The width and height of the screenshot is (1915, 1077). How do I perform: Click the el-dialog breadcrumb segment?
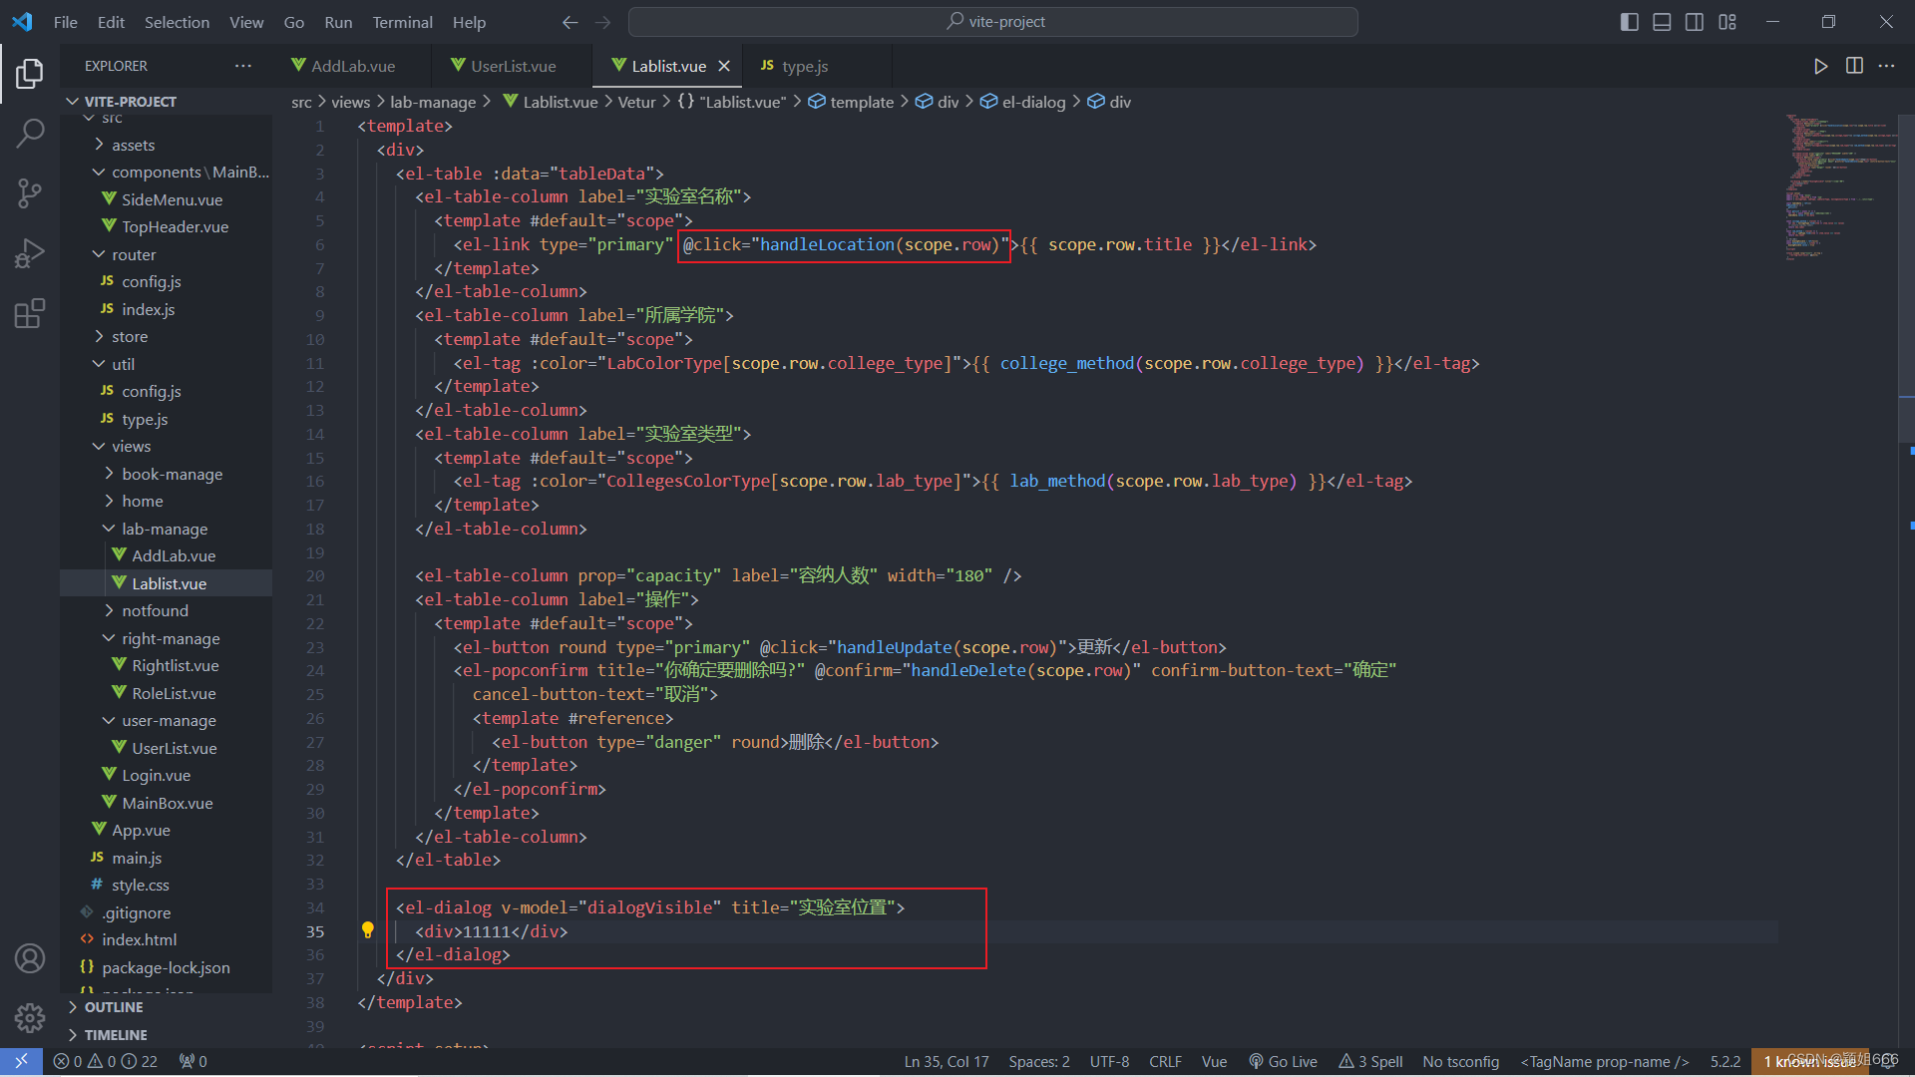[1033, 102]
